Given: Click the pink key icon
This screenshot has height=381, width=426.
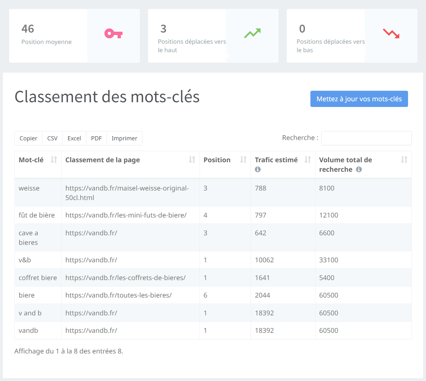Looking at the screenshot, I should click(x=113, y=34).
